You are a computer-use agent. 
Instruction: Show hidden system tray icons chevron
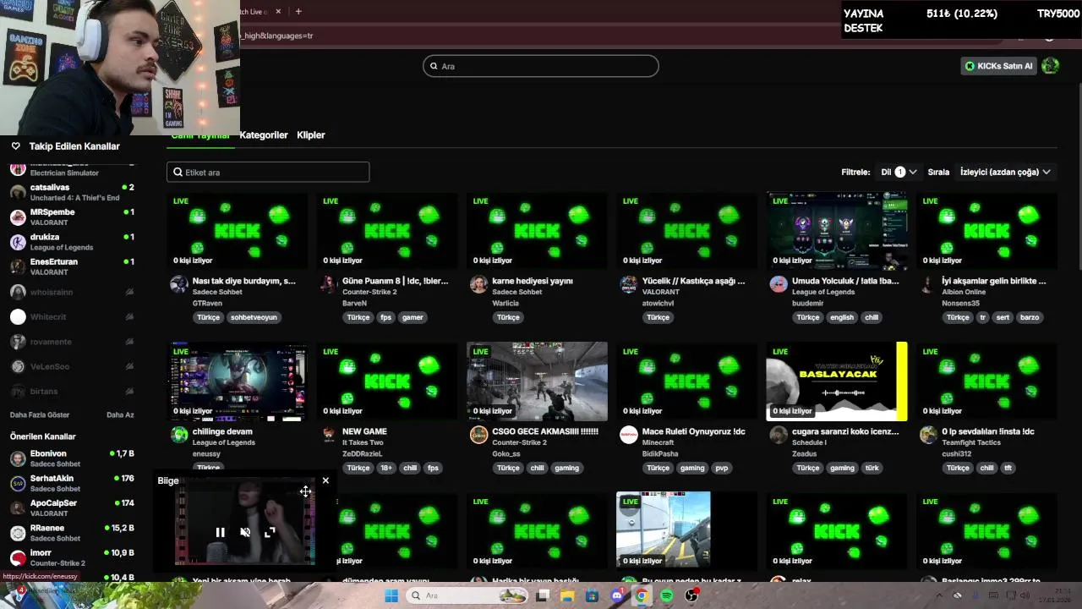[x=939, y=595]
